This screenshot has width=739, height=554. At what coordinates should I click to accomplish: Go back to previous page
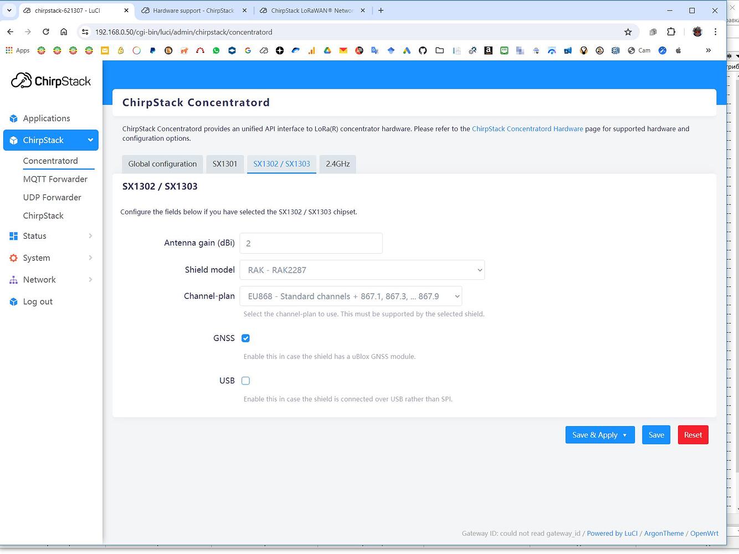[11, 32]
